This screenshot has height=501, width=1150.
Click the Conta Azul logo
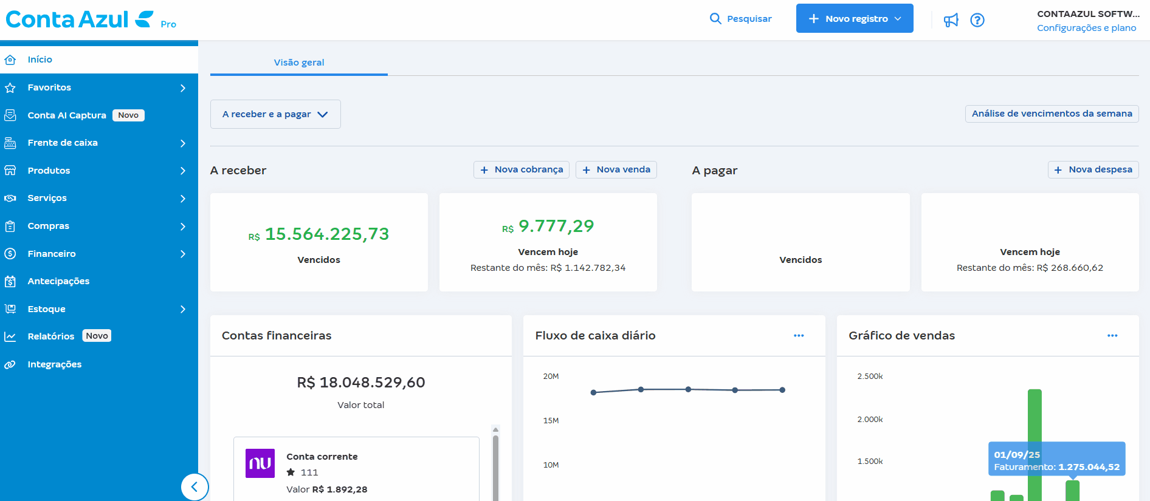(x=79, y=19)
